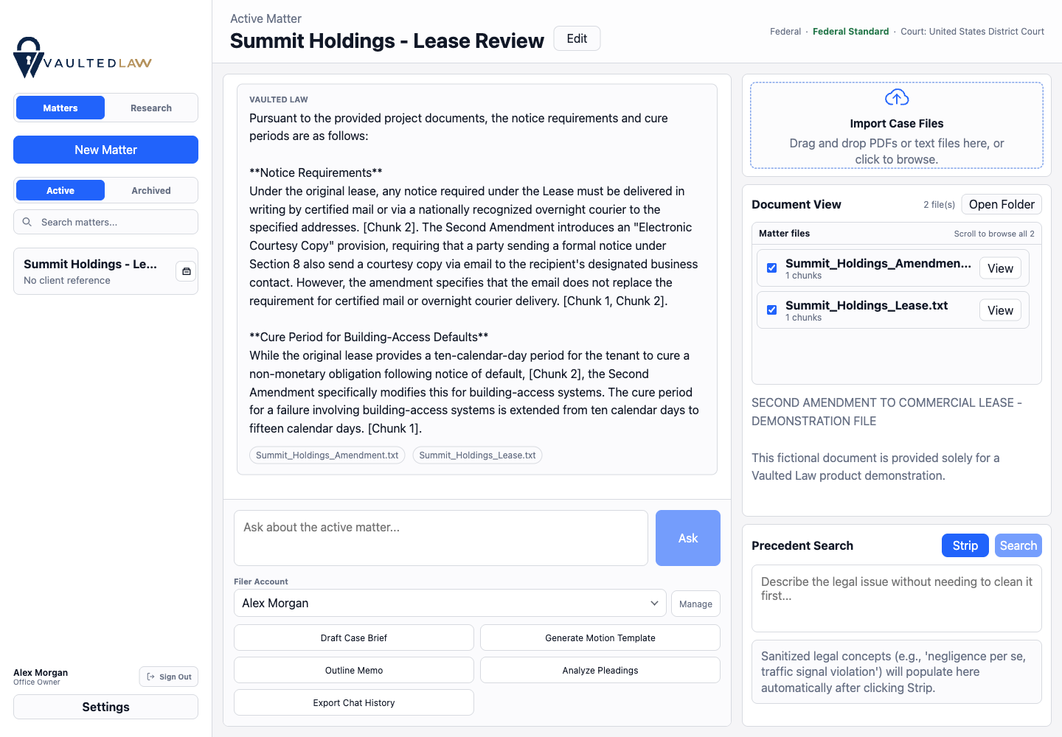Click "Scroll to browse all 2" text
Screen dimensions: 1062x737
pos(994,234)
